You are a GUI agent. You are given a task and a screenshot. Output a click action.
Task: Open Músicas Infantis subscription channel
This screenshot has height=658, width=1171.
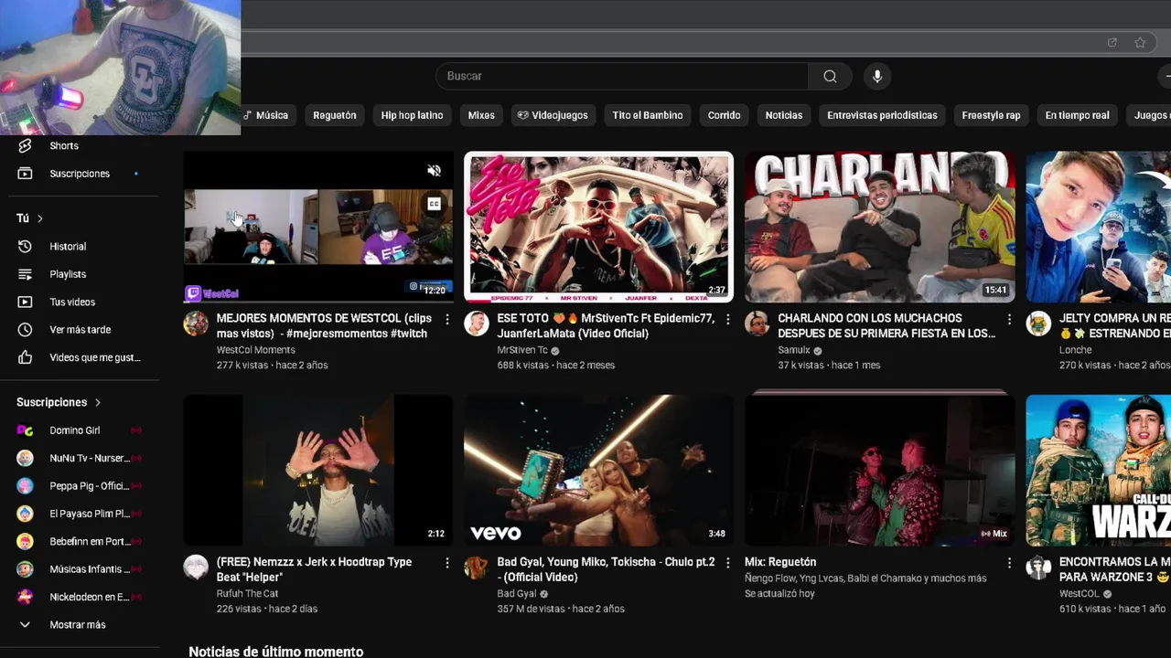coord(80,569)
